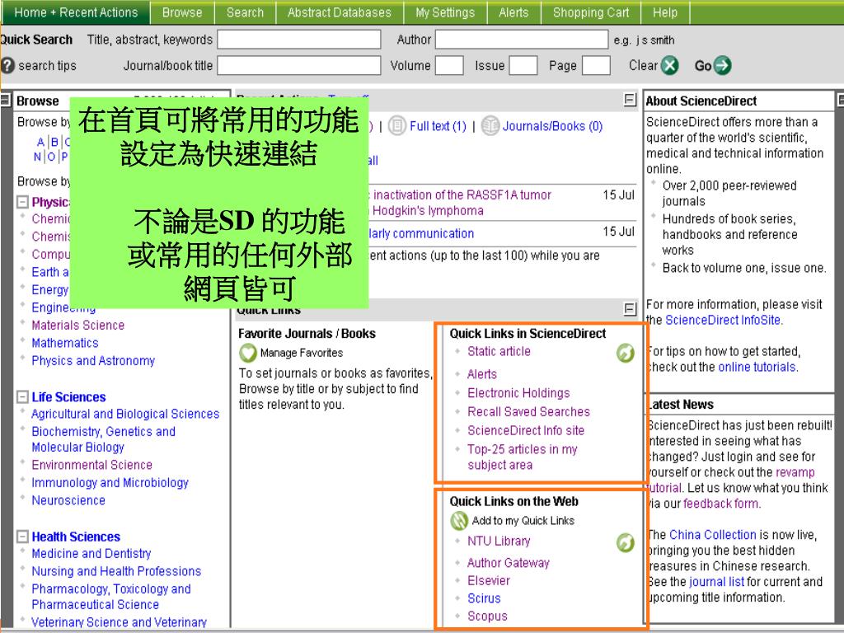
Task: Open the Shopping Cart tab
Action: point(590,12)
